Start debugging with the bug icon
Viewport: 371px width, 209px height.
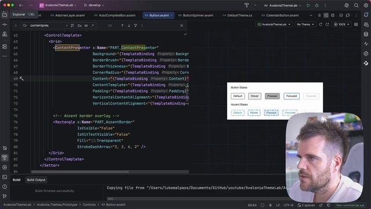click(317, 5)
